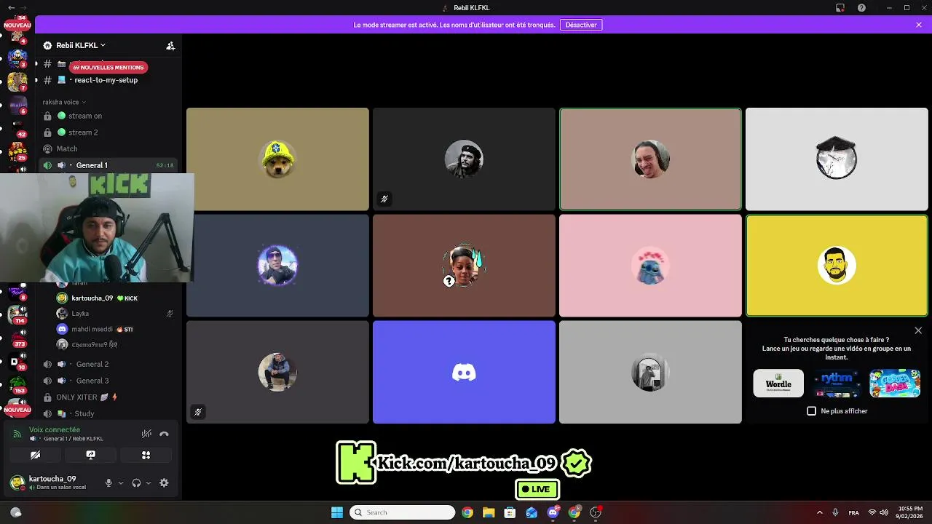Open the activities launcher icon
The width and height of the screenshot is (932, 524).
pos(146,455)
